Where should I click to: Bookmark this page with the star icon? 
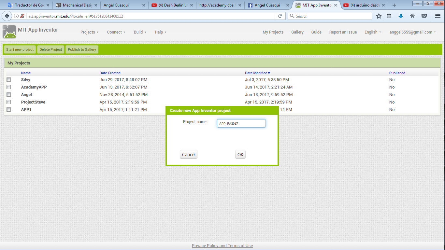pyautogui.click(x=379, y=16)
